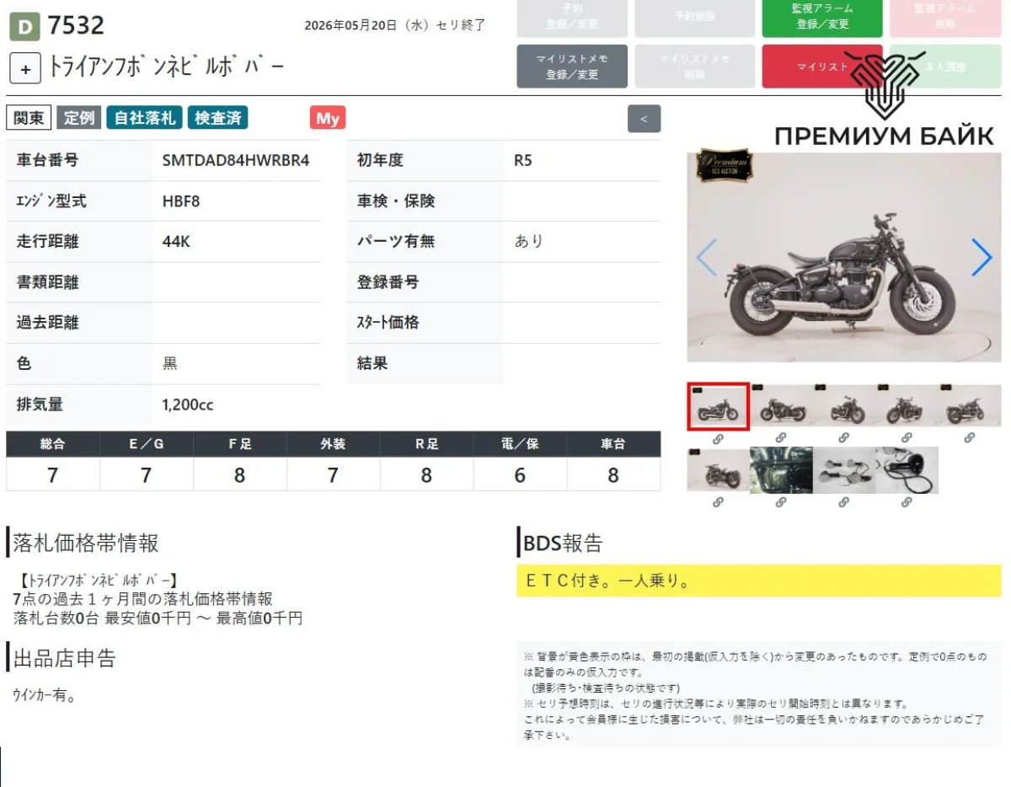Click first year value R5
This screenshot has height=787, width=1011.
click(523, 160)
